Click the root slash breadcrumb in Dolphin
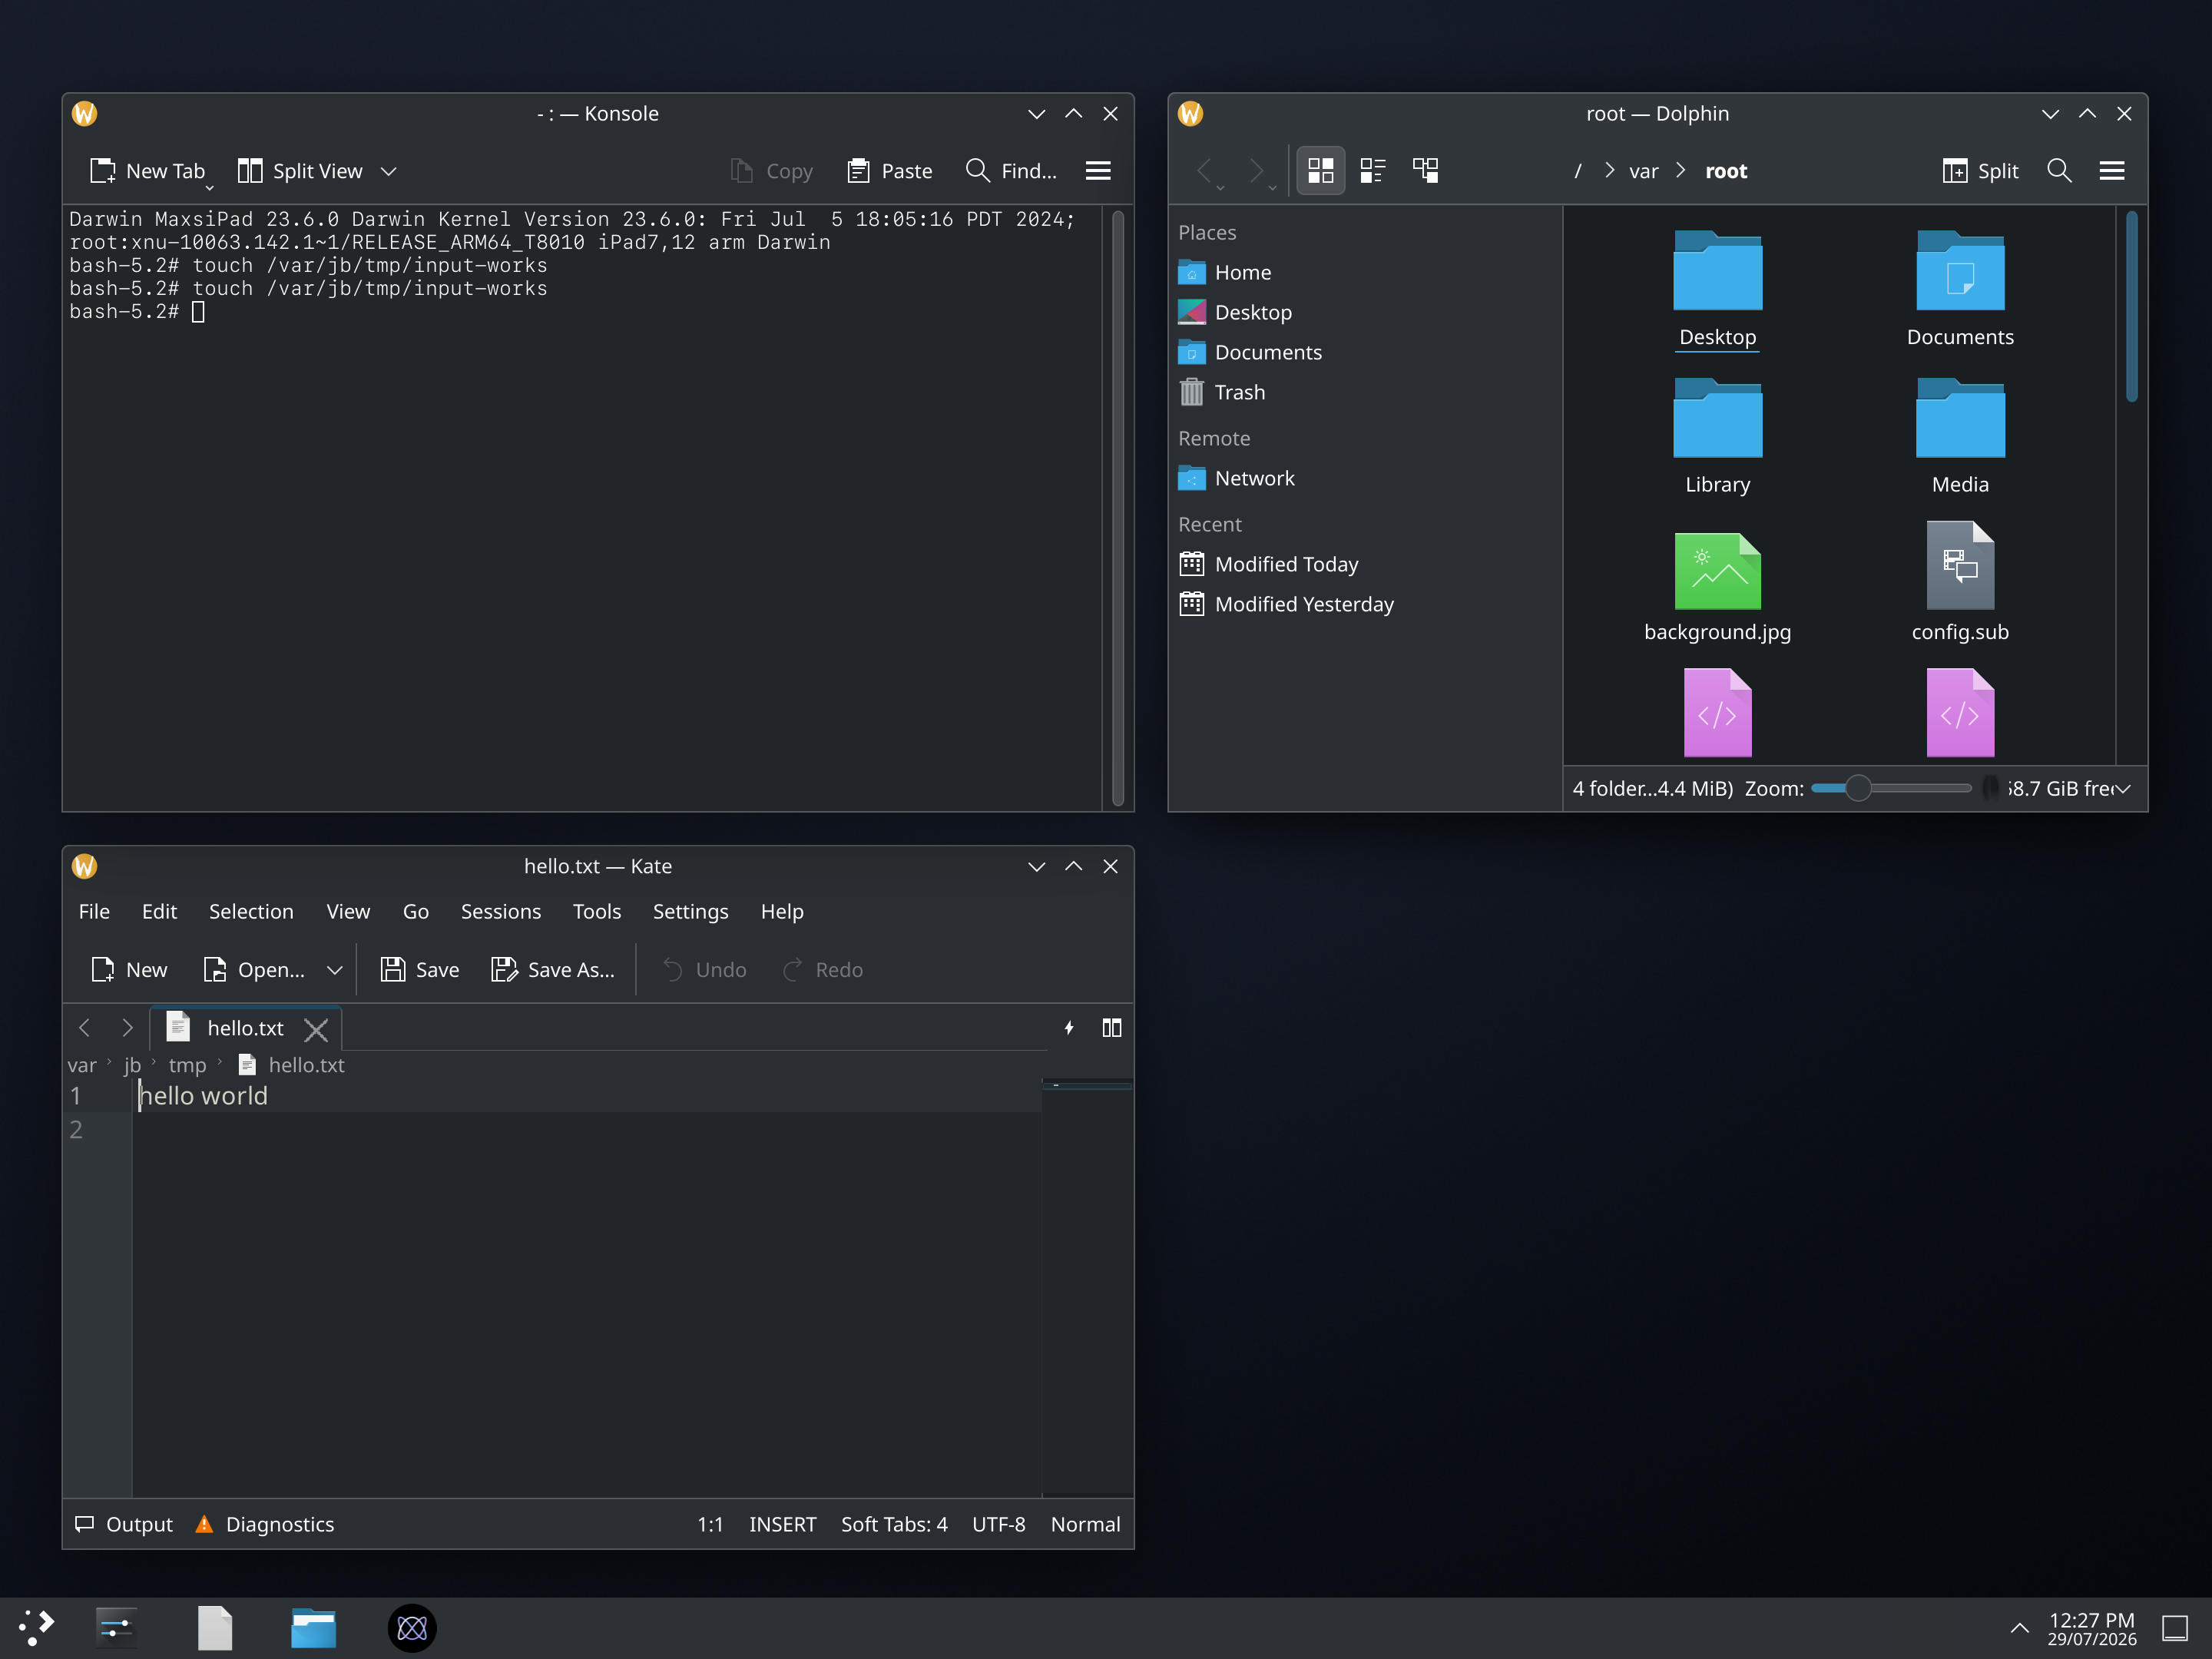Viewport: 2212px width, 1659px height. point(1578,171)
